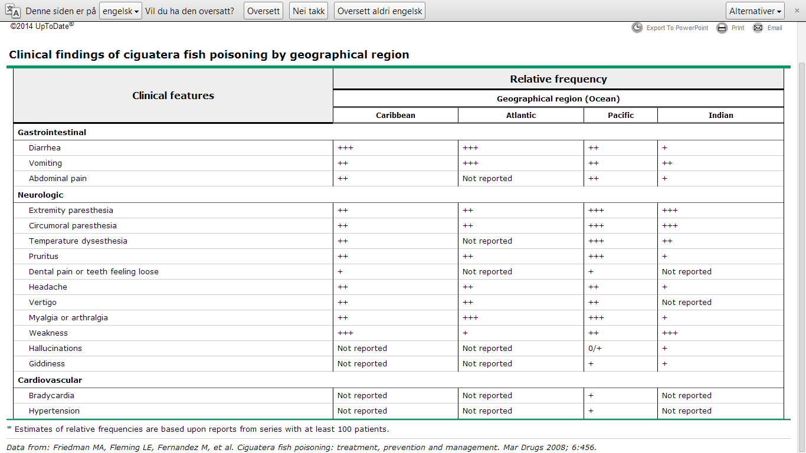Click the Indian column header
The height and width of the screenshot is (453, 806).
tap(720, 115)
